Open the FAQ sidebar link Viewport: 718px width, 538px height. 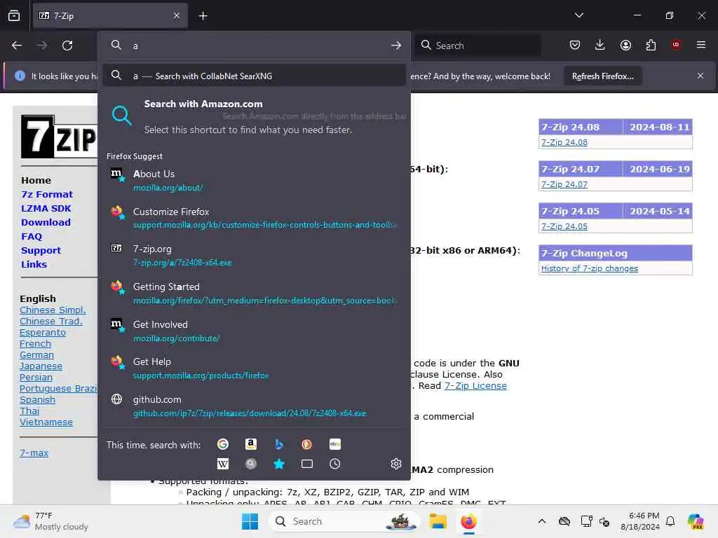(32, 237)
